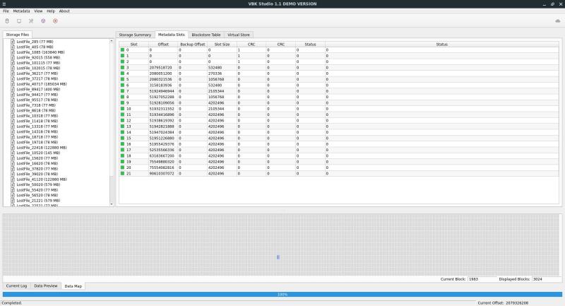Select LostFile_10520 (145 MB) in the list
The height and width of the screenshot is (306, 565).
[x=38, y=153]
